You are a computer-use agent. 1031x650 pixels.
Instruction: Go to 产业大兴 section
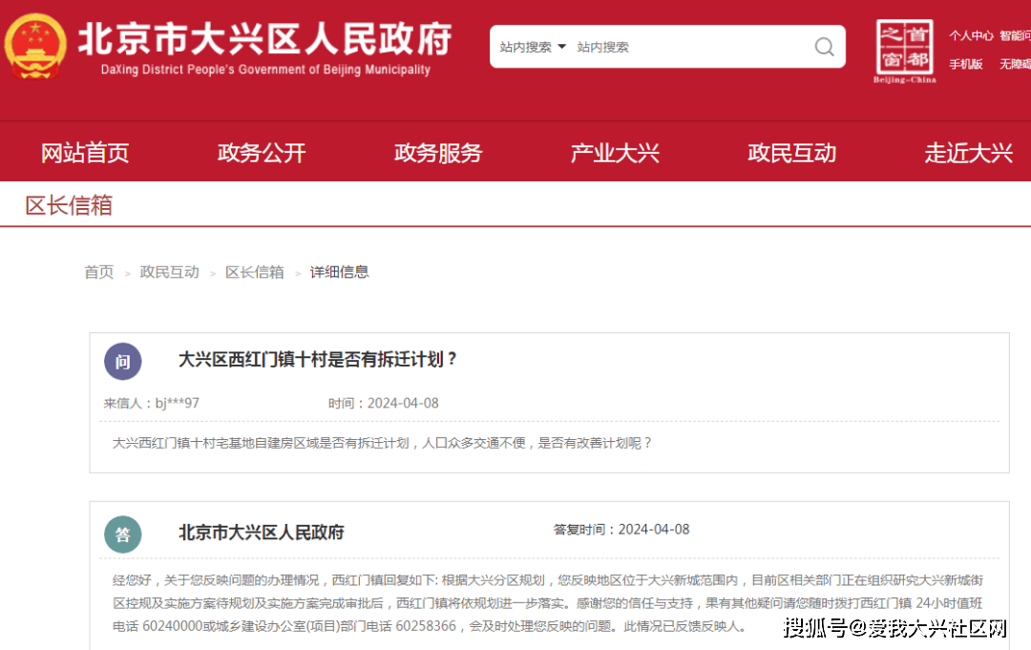(615, 153)
